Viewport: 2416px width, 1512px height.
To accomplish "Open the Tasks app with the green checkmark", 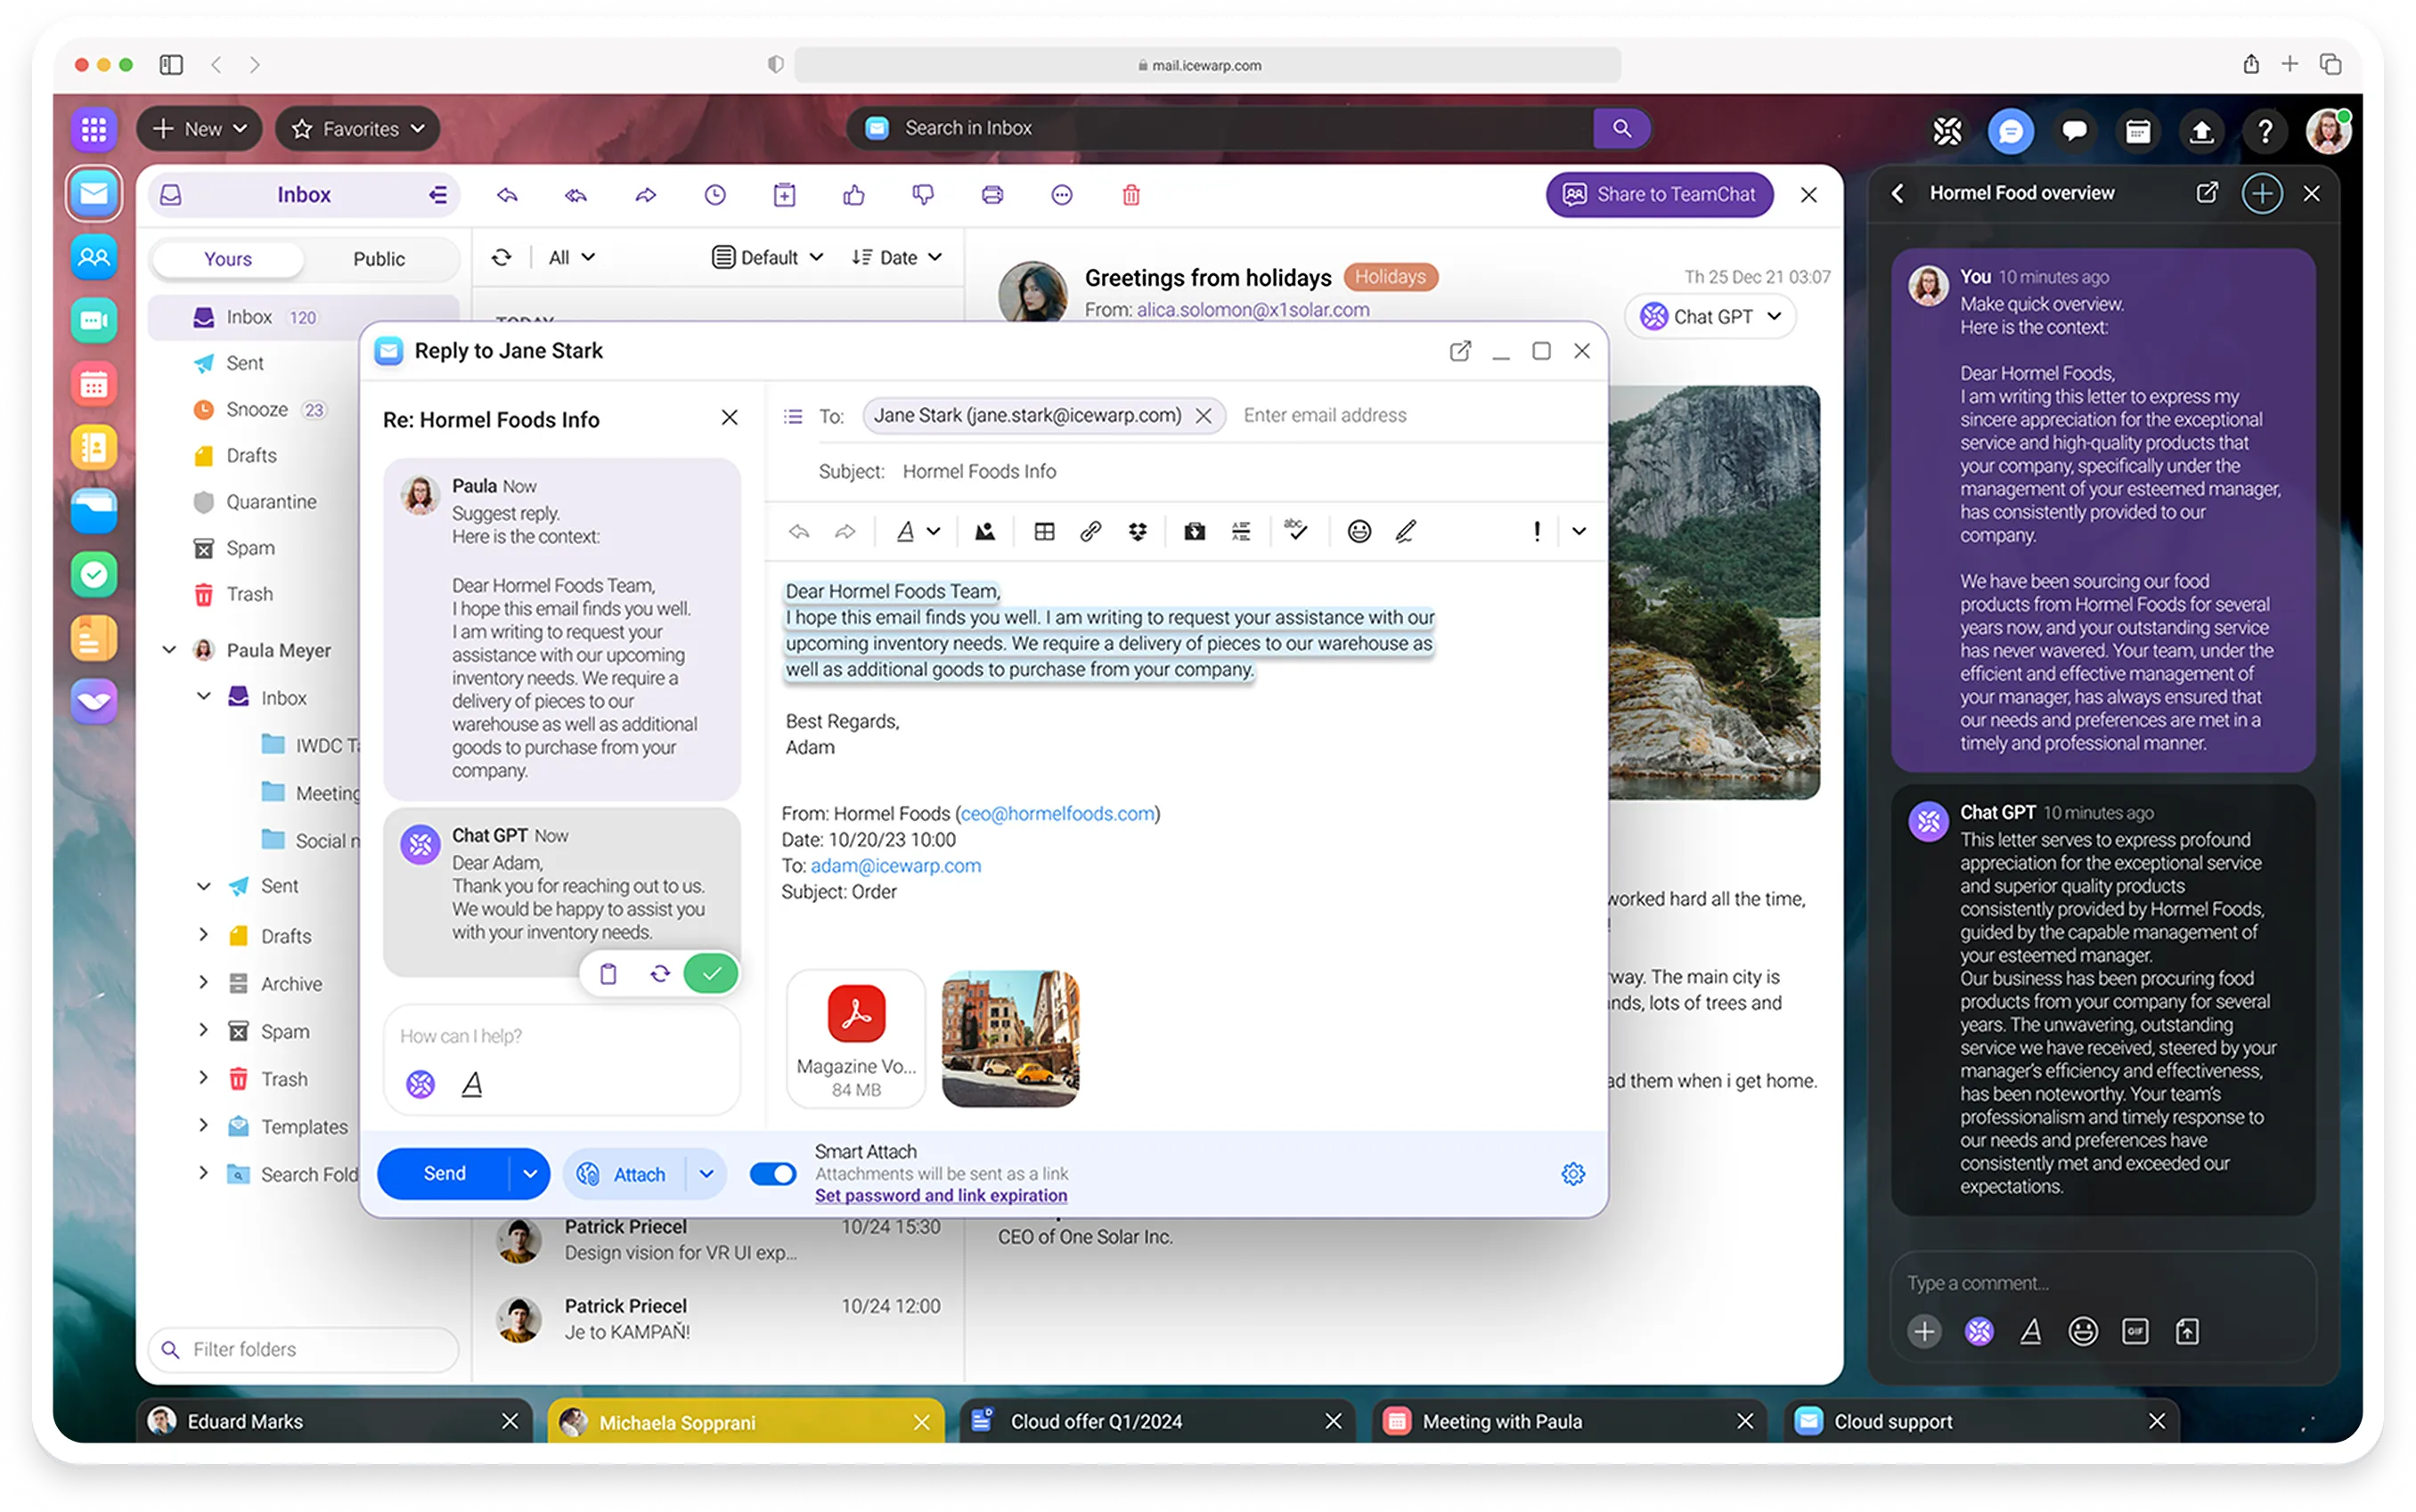I will [94, 574].
